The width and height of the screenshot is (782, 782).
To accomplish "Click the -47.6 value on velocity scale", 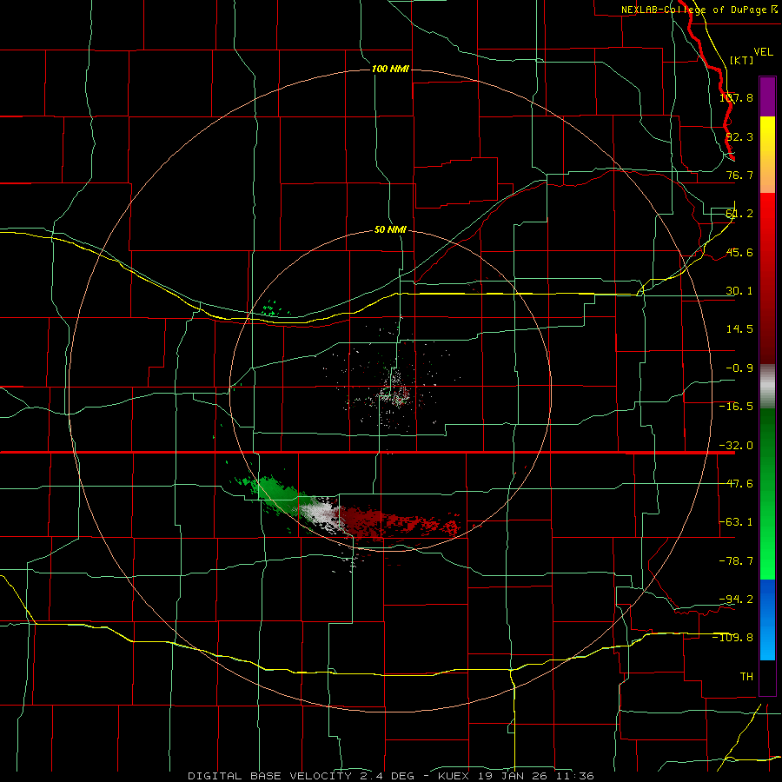I will click(736, 484).
